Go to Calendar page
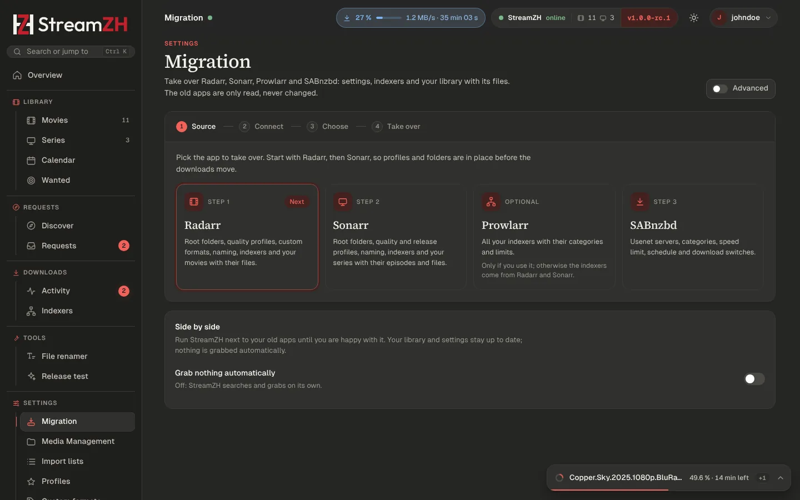This screenshot has width=800, height=500. (77, 160)
